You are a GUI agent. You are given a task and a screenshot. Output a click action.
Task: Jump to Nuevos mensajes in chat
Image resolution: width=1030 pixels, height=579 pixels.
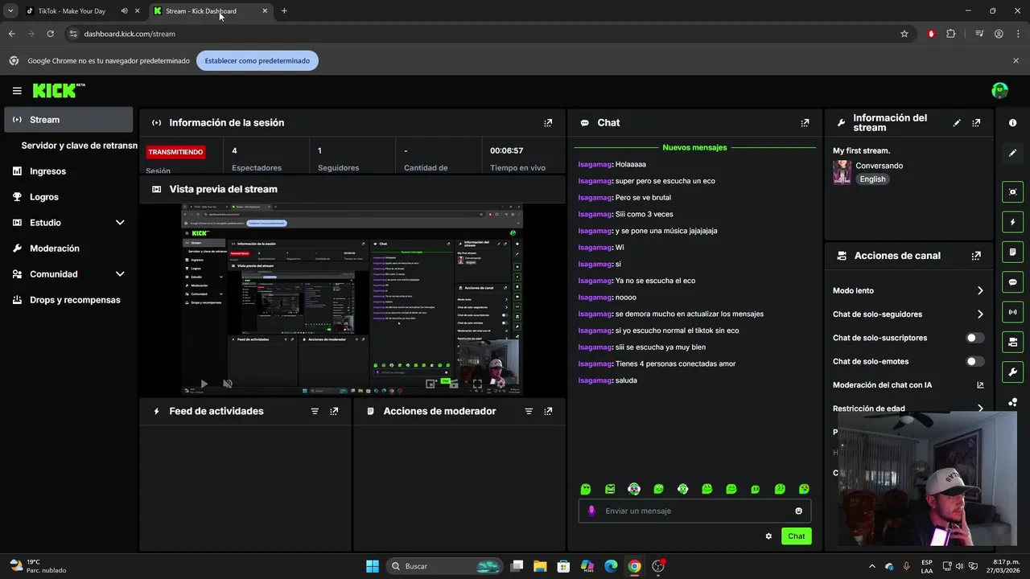pos(694,148)
